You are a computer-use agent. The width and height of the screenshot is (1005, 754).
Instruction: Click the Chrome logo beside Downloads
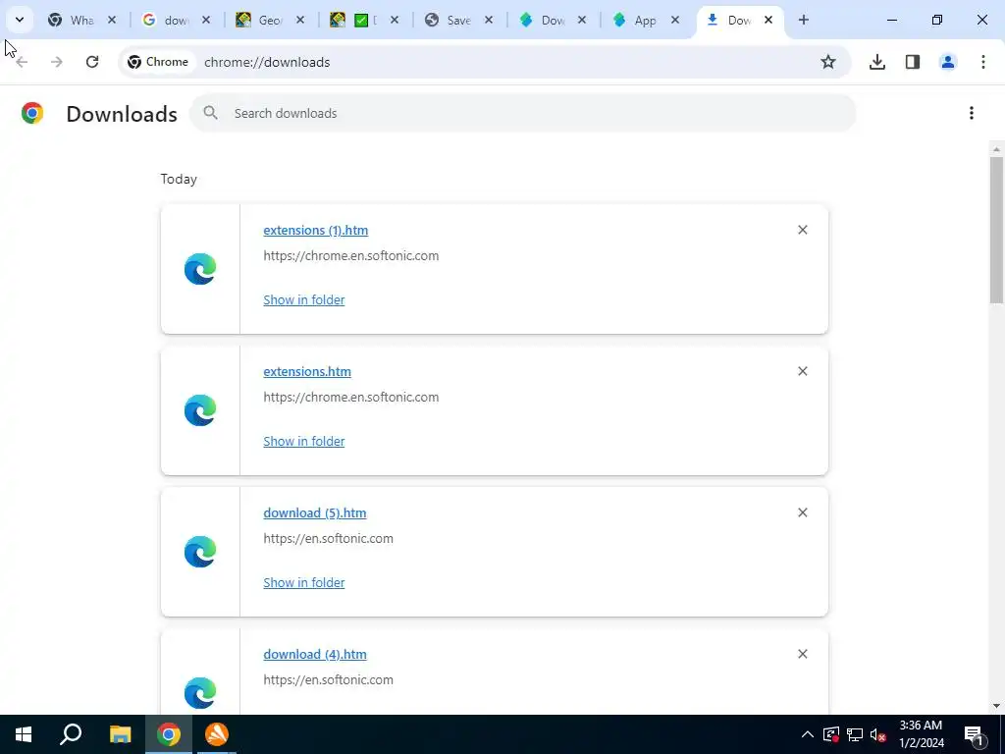[x=32, y=113]
